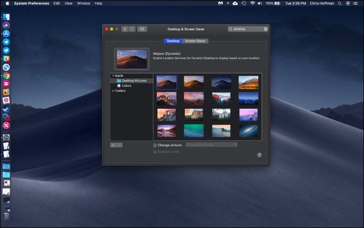Open Twitter from the dock
The image size is (364, 228).
point(6,50)
